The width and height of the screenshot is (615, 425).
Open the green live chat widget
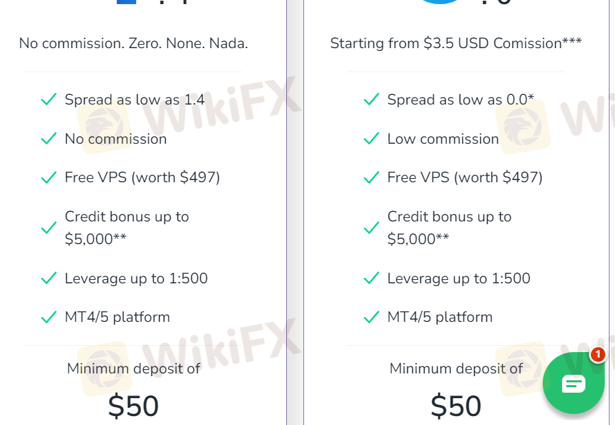pyautogui.click(x=574, y=382)
